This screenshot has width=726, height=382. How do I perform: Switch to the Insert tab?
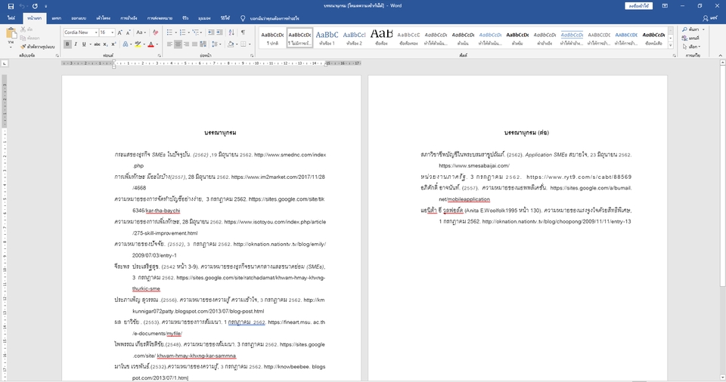point(57,19)
